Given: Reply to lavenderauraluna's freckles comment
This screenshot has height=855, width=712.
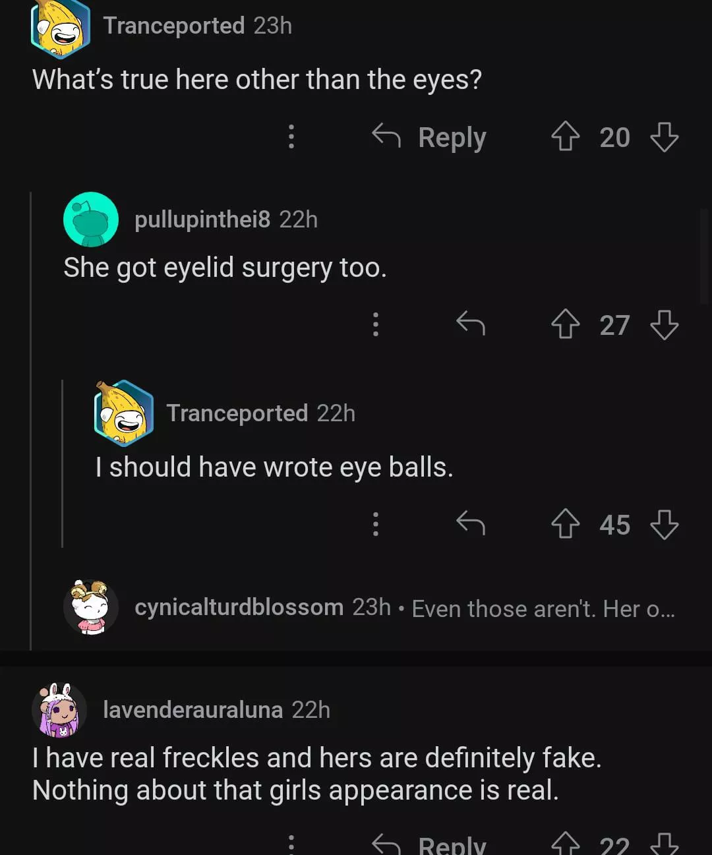Looking at the screenshot, I should point(430,844).
